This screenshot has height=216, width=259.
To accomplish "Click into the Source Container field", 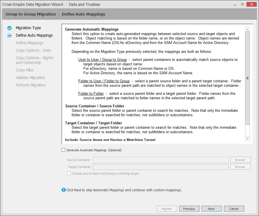I will 161,160.
